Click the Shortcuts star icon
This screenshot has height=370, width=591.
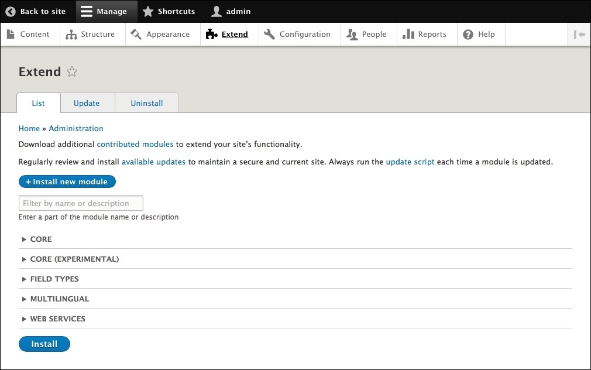[148, 12]
